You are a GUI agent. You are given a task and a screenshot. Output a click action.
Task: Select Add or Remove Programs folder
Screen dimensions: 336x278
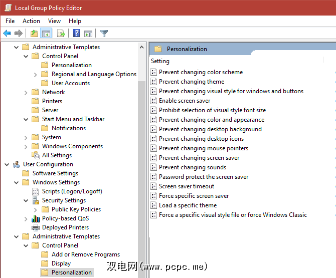pos(85,254)
